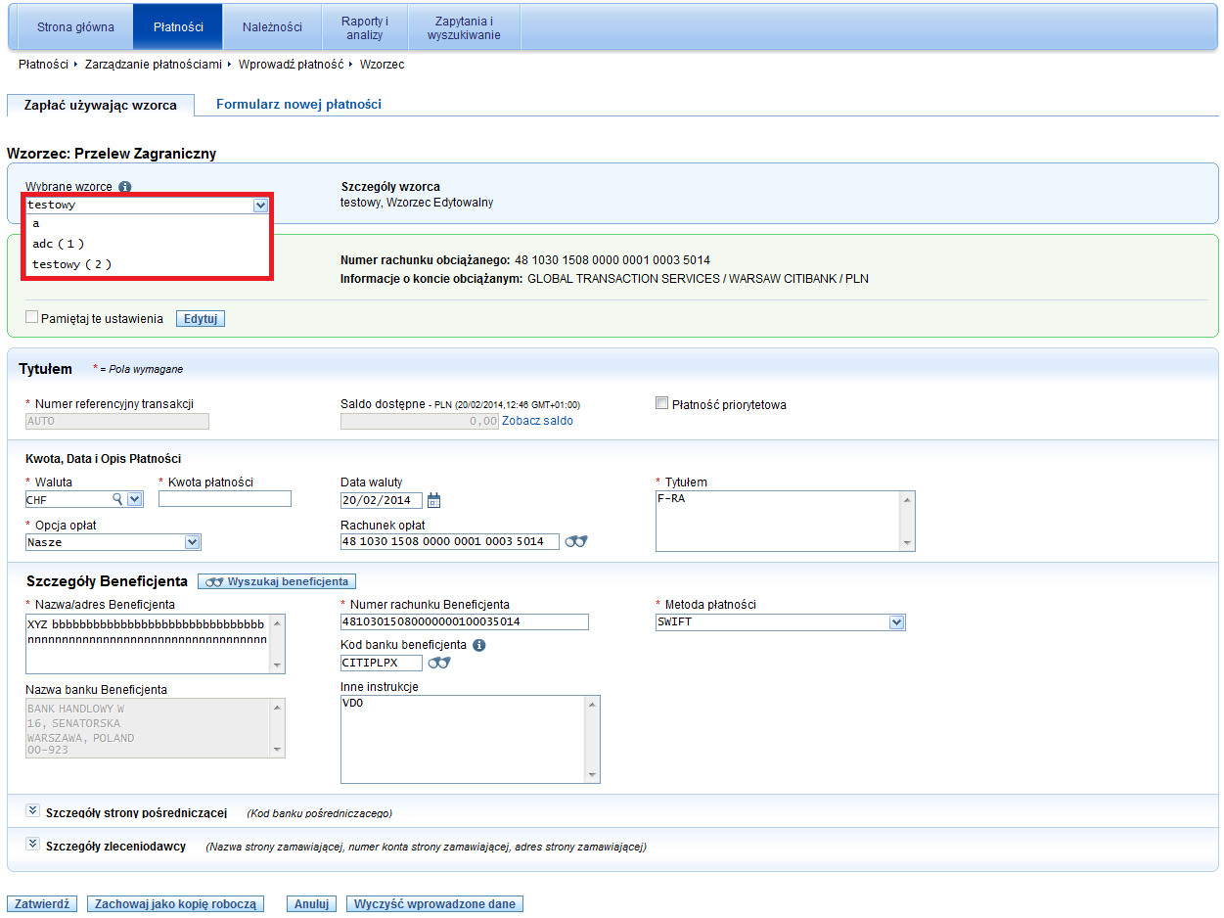
Task: Open Należności menu tab
Action: [272, 27]
